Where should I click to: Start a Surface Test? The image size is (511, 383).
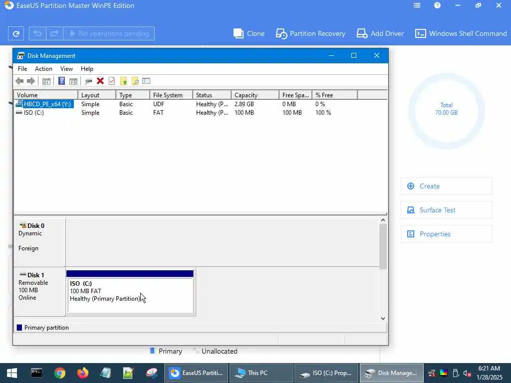[x=446, y=210]
